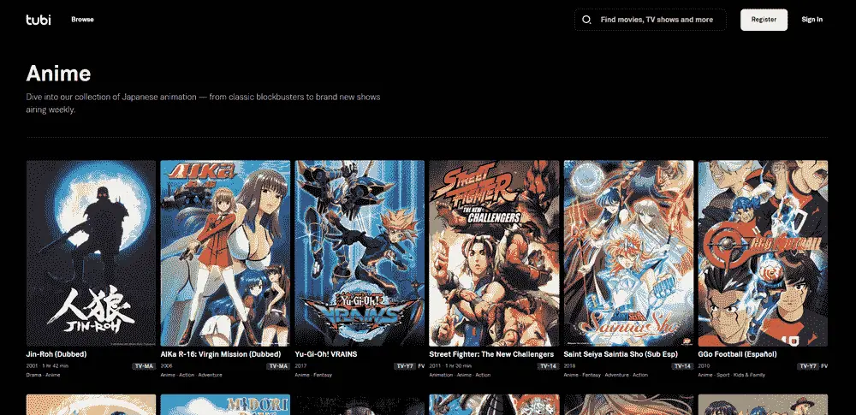The image size is (856, 415).
Task: Click the TV-Y7 badge for GGo Football
Action: tap(808, 366)
